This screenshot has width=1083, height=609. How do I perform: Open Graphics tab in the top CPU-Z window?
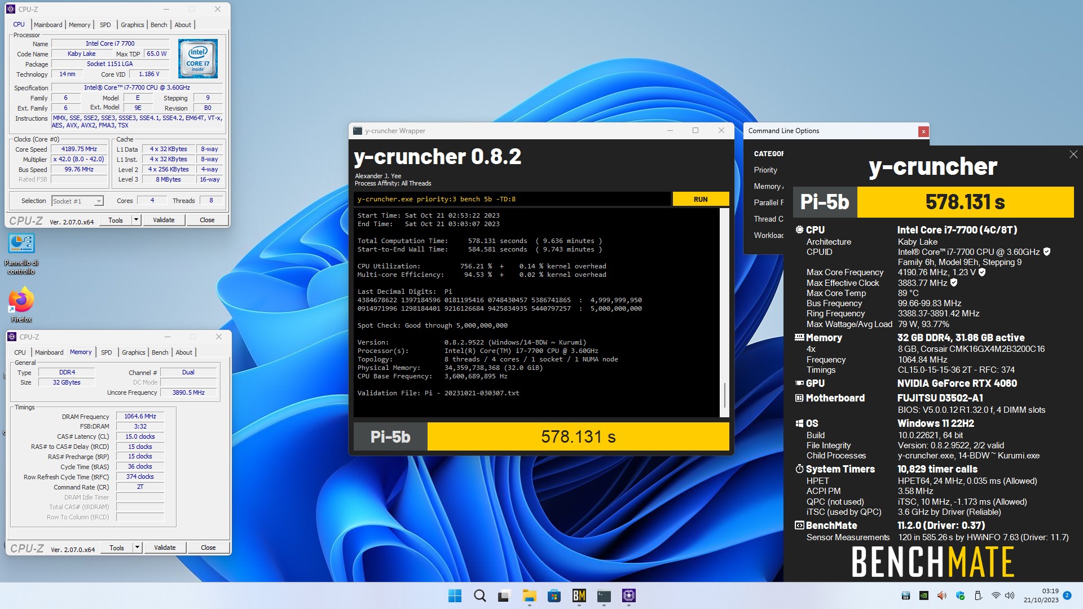point(133,25)
